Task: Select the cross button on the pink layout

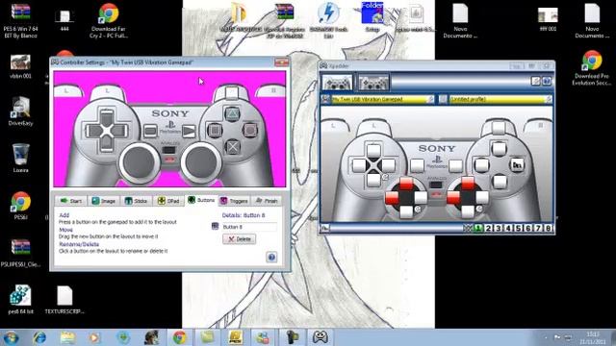Action: point(233,147)
